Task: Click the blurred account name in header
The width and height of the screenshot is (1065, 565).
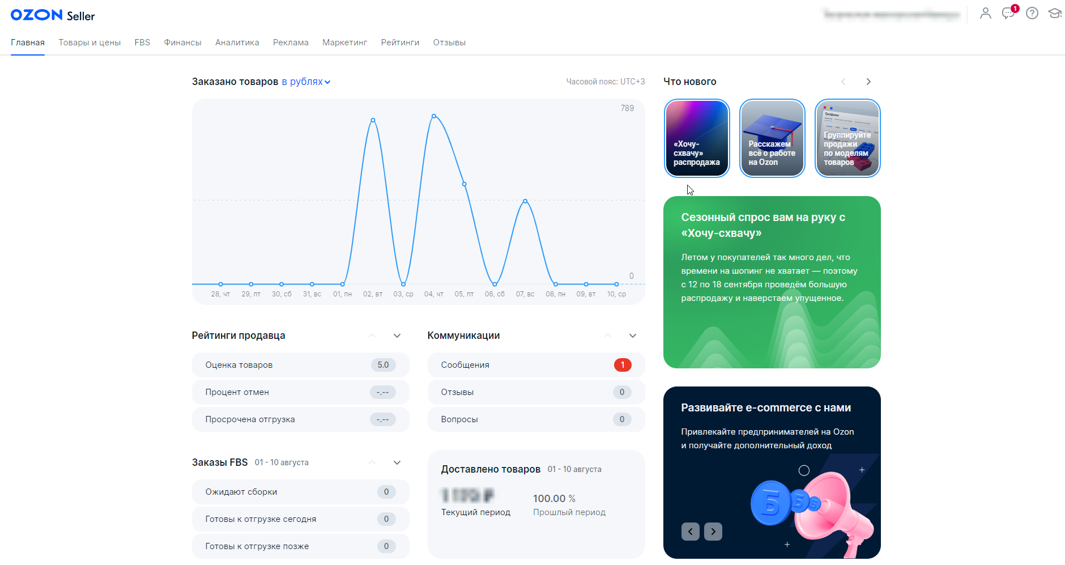Action: tap(892, 14)
